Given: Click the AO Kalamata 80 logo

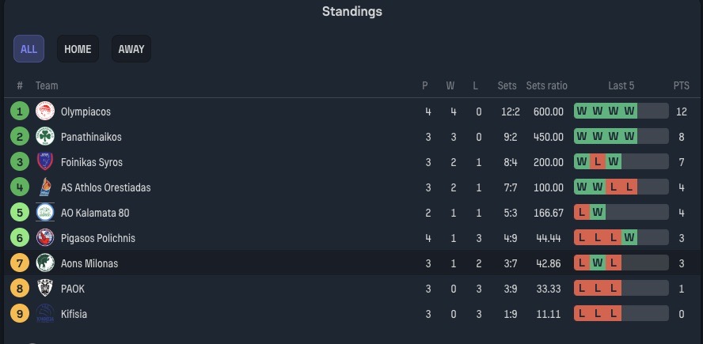Looking at the screenshot, I should (45, 212).
